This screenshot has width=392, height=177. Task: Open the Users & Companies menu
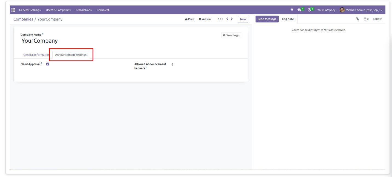(x=58, y=10)
